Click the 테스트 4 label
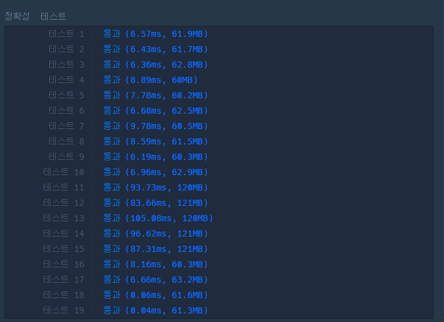This screenshot has height=322, width=444. pos(66,80)
